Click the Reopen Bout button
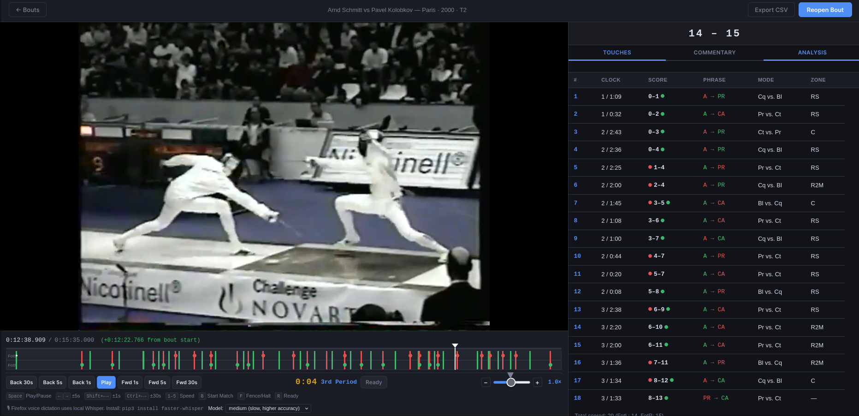The width and height of the screenshot is (859, 416). pyautogui.click(x=825, y=9)
